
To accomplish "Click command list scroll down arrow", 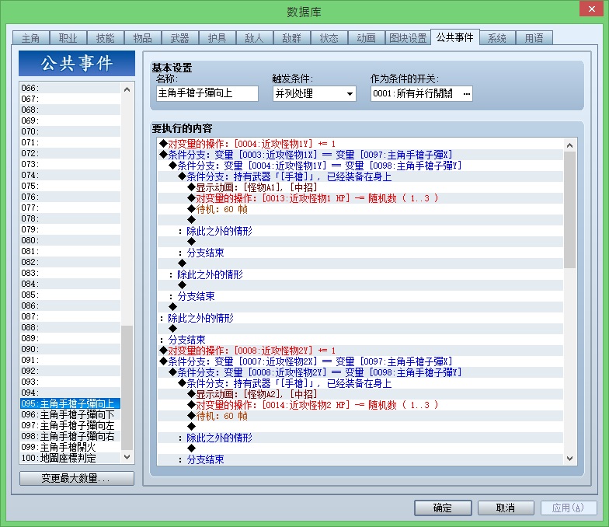I will [570, 459].
